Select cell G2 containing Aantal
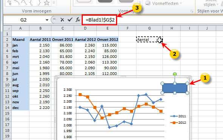 click(149, 39)
